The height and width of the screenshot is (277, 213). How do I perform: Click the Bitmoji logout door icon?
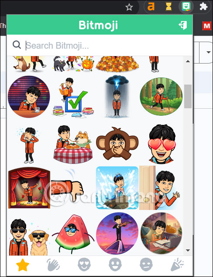183,25
